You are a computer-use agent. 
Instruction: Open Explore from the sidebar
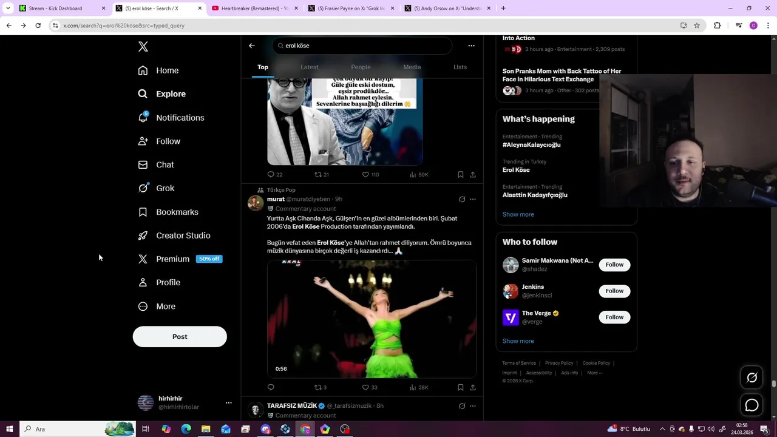coord(161,94)
